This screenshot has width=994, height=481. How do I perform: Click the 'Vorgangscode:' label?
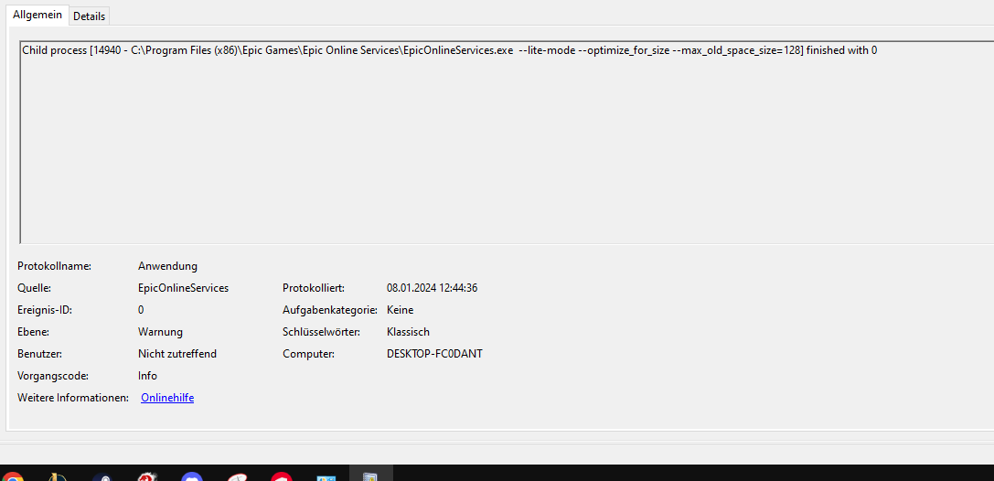pyautogui.click(x=53, y=376)
